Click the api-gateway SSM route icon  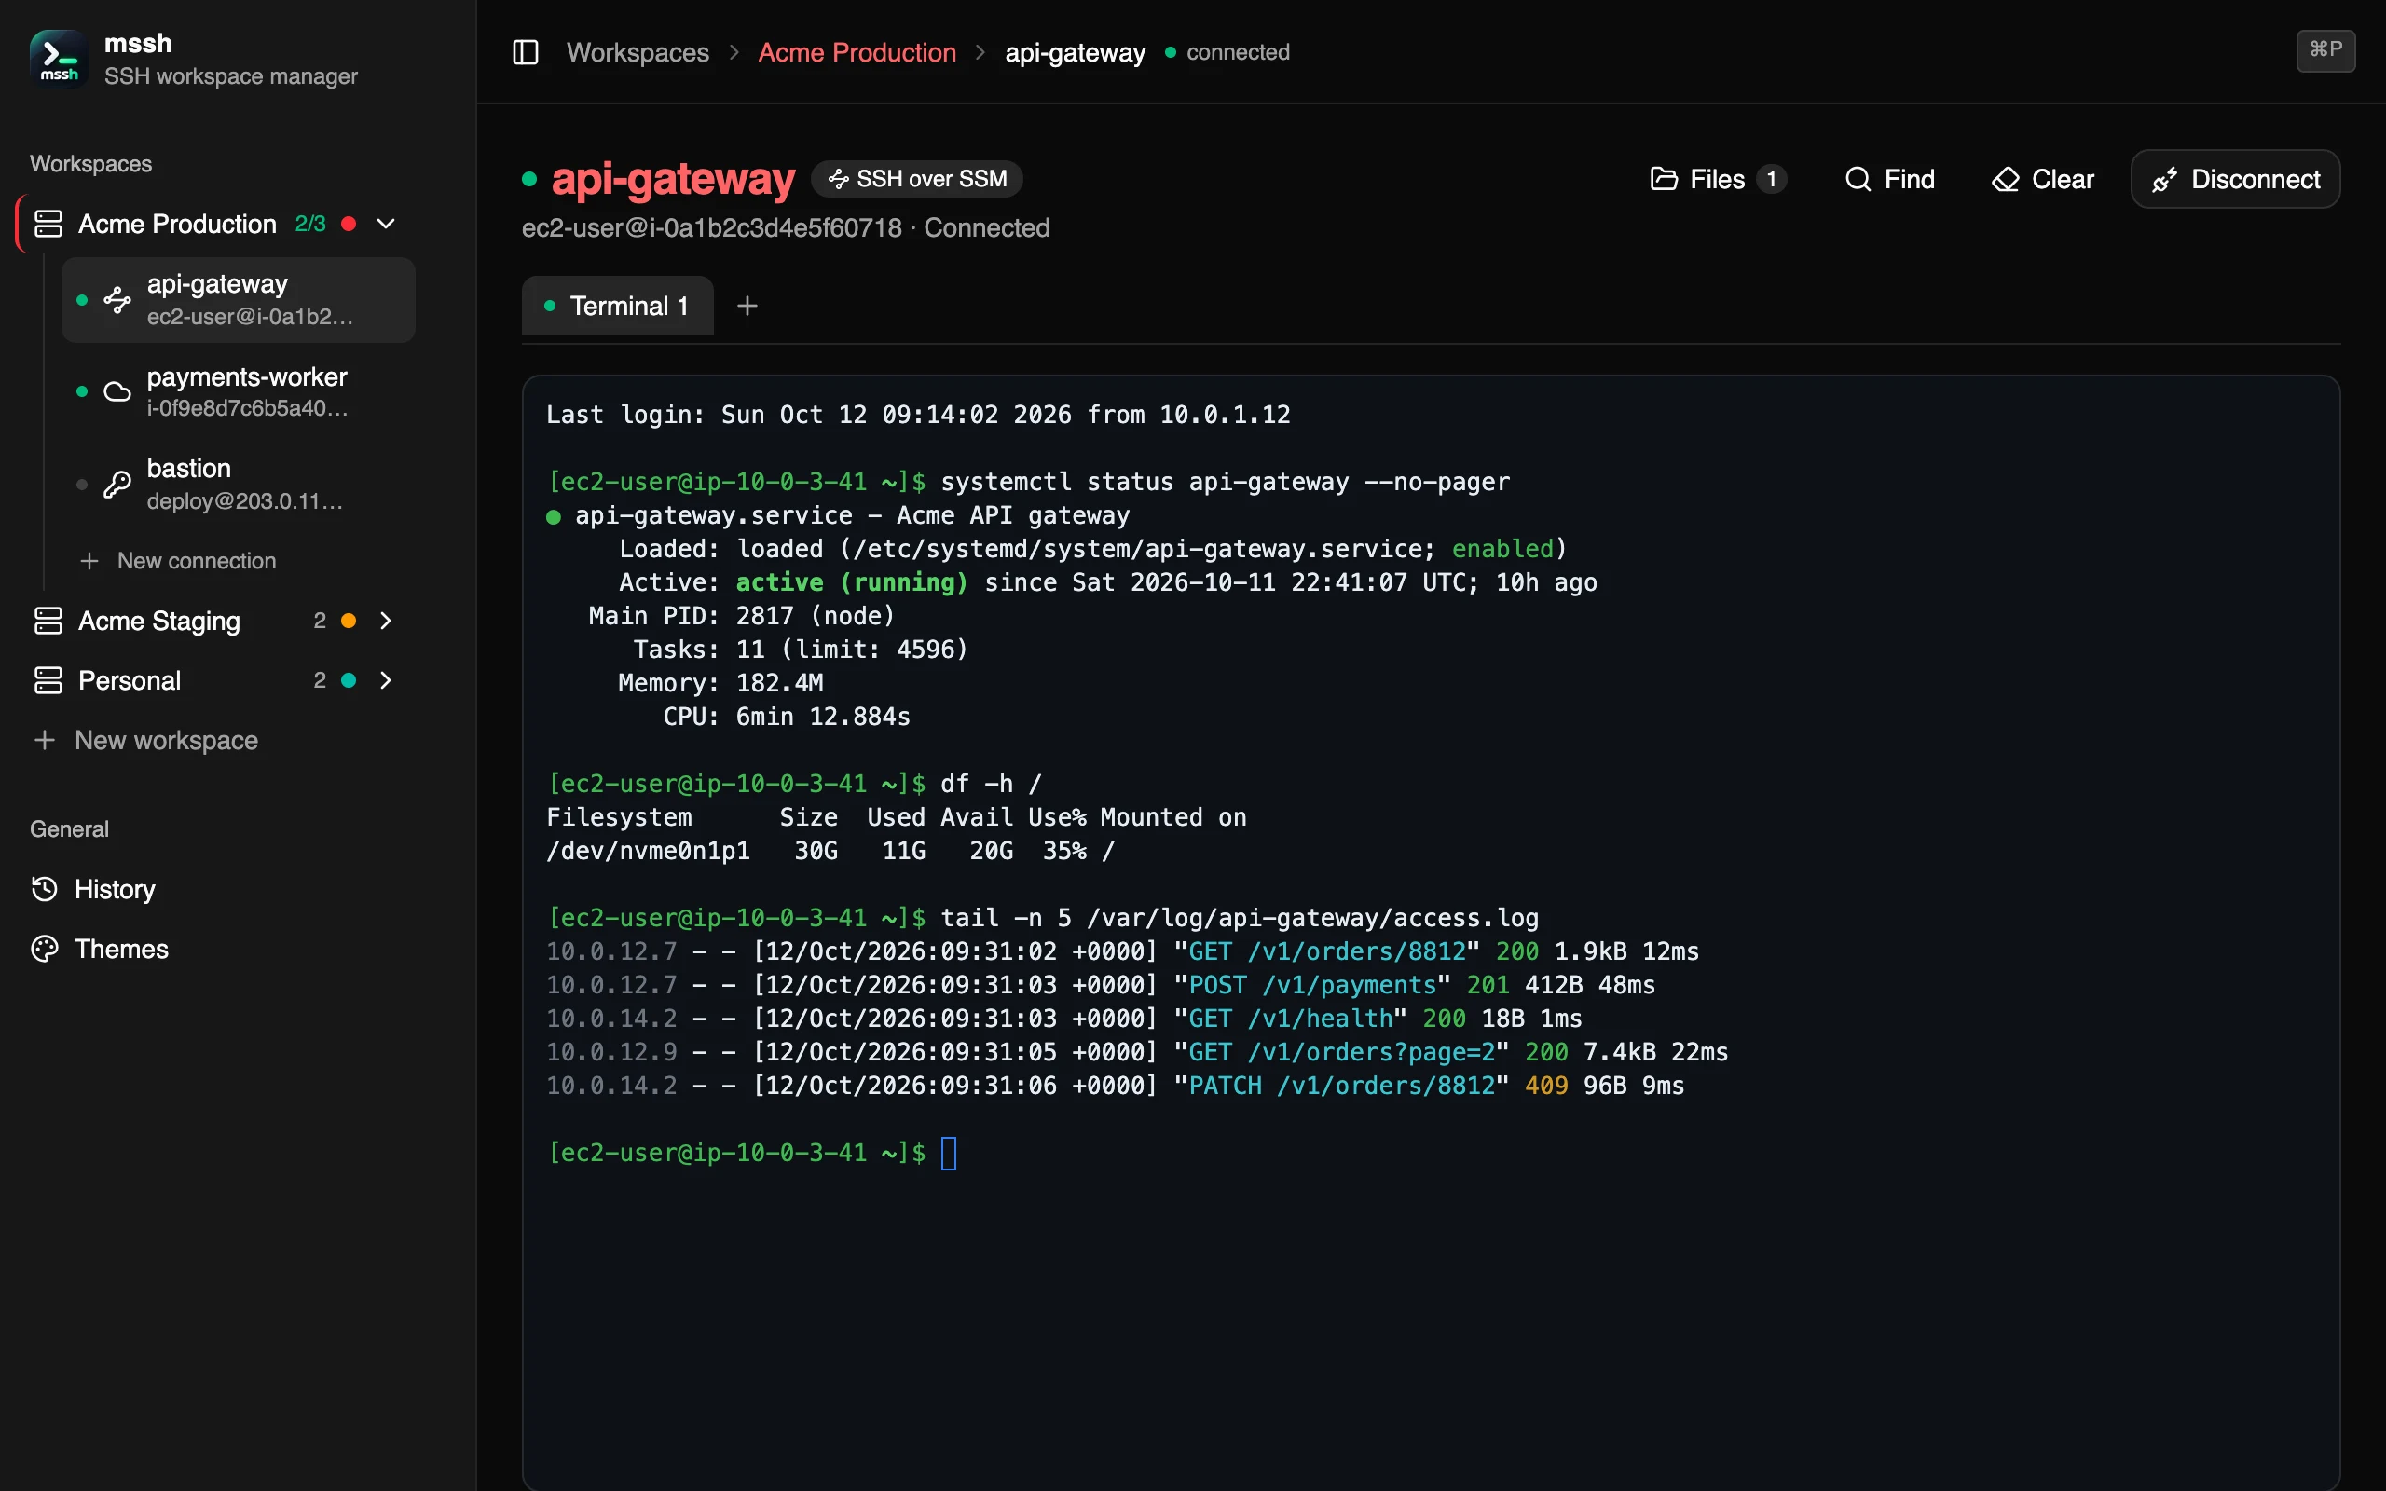(x=117, y=300)
